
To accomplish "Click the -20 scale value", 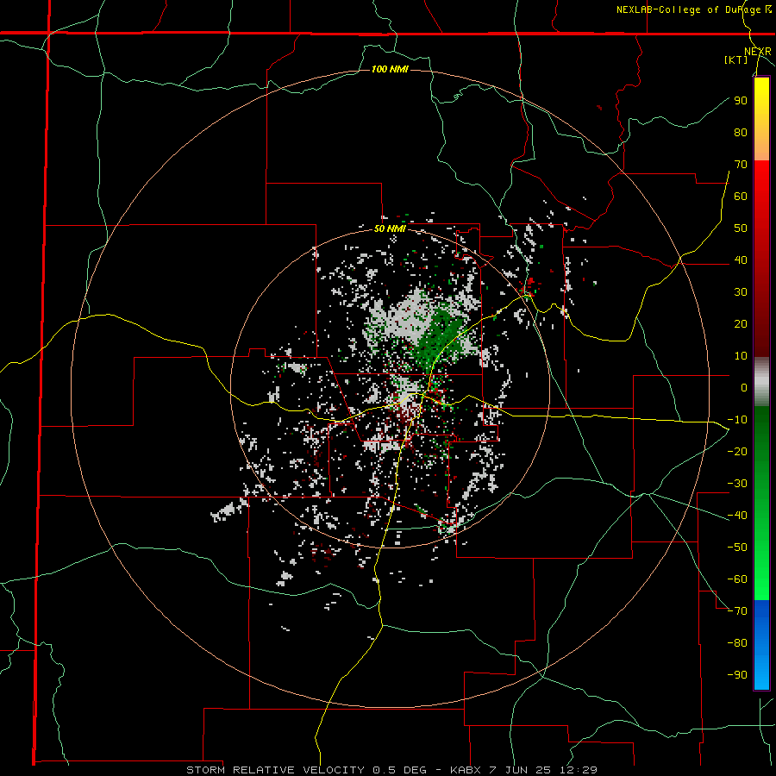I will coord(737,452).
